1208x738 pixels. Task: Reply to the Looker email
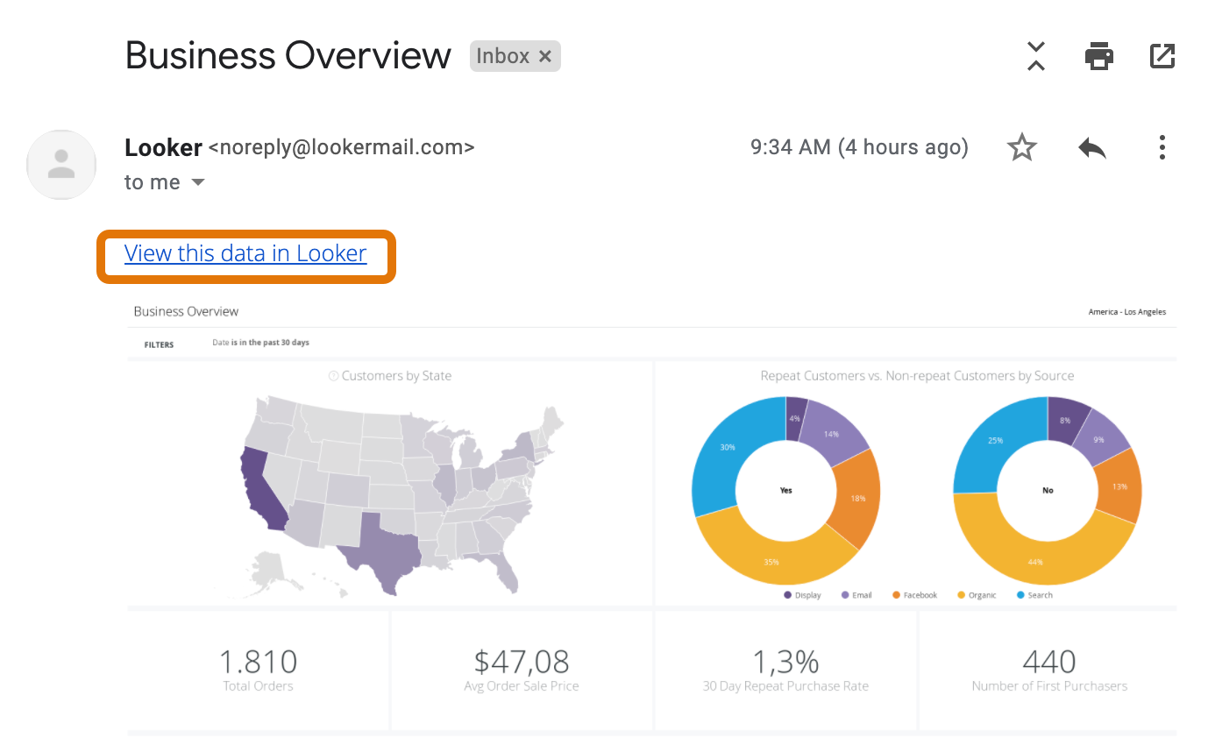coord(1091,147)
